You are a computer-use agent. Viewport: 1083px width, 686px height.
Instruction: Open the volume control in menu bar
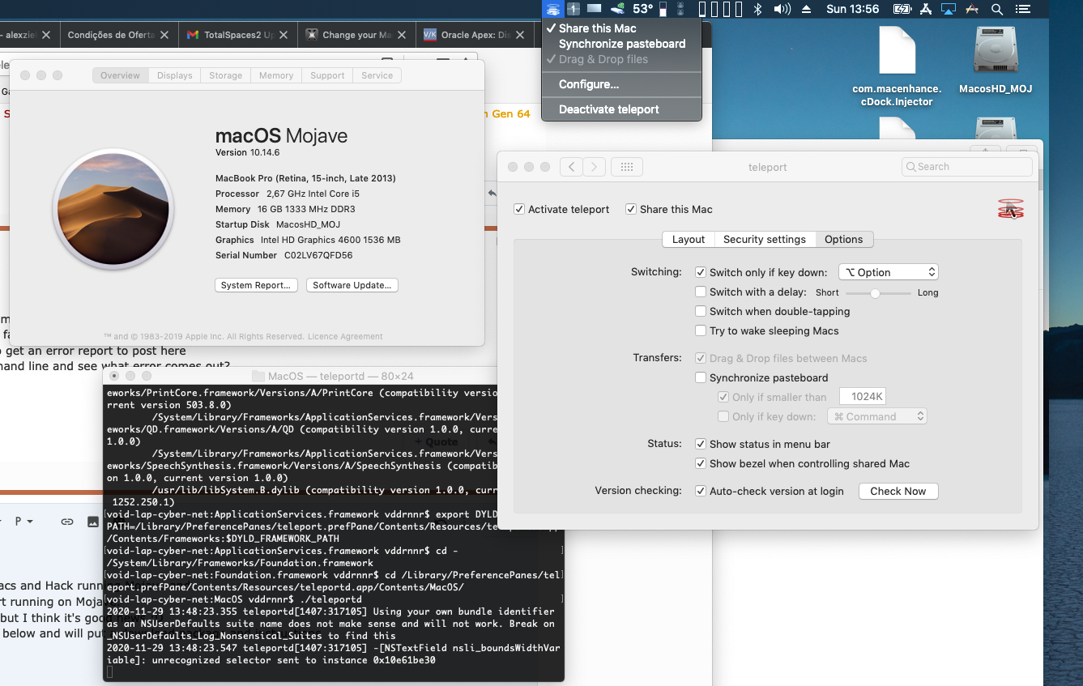(782, 9)
